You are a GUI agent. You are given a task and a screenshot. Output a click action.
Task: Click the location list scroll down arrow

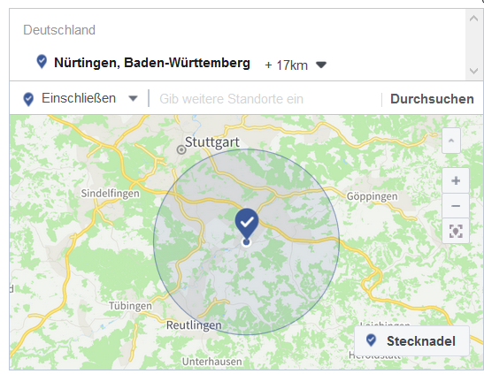[473, 72]
